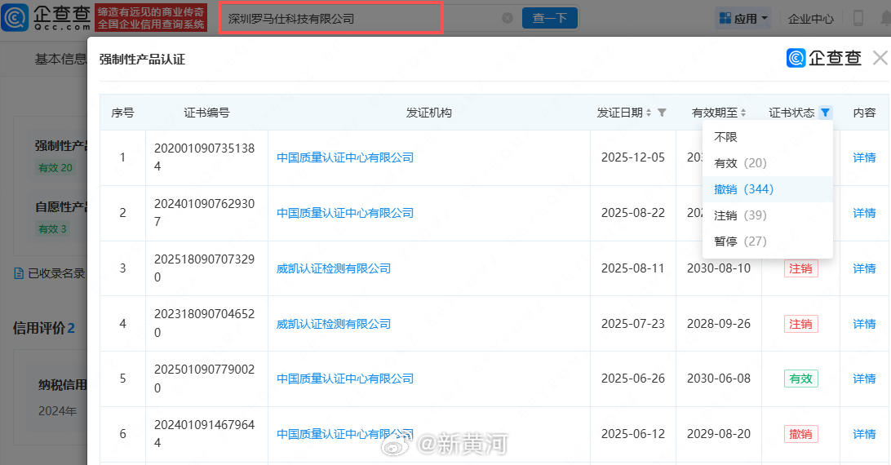
Task: Open 企业中心 in the top bar
Action: [811, 19]
